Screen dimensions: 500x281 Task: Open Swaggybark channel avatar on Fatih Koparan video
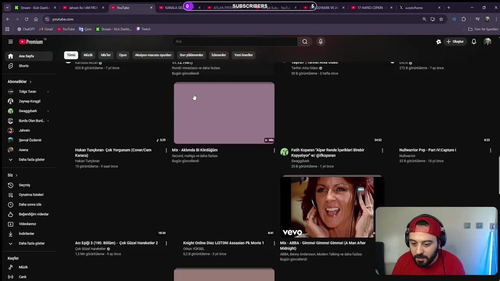284,152
